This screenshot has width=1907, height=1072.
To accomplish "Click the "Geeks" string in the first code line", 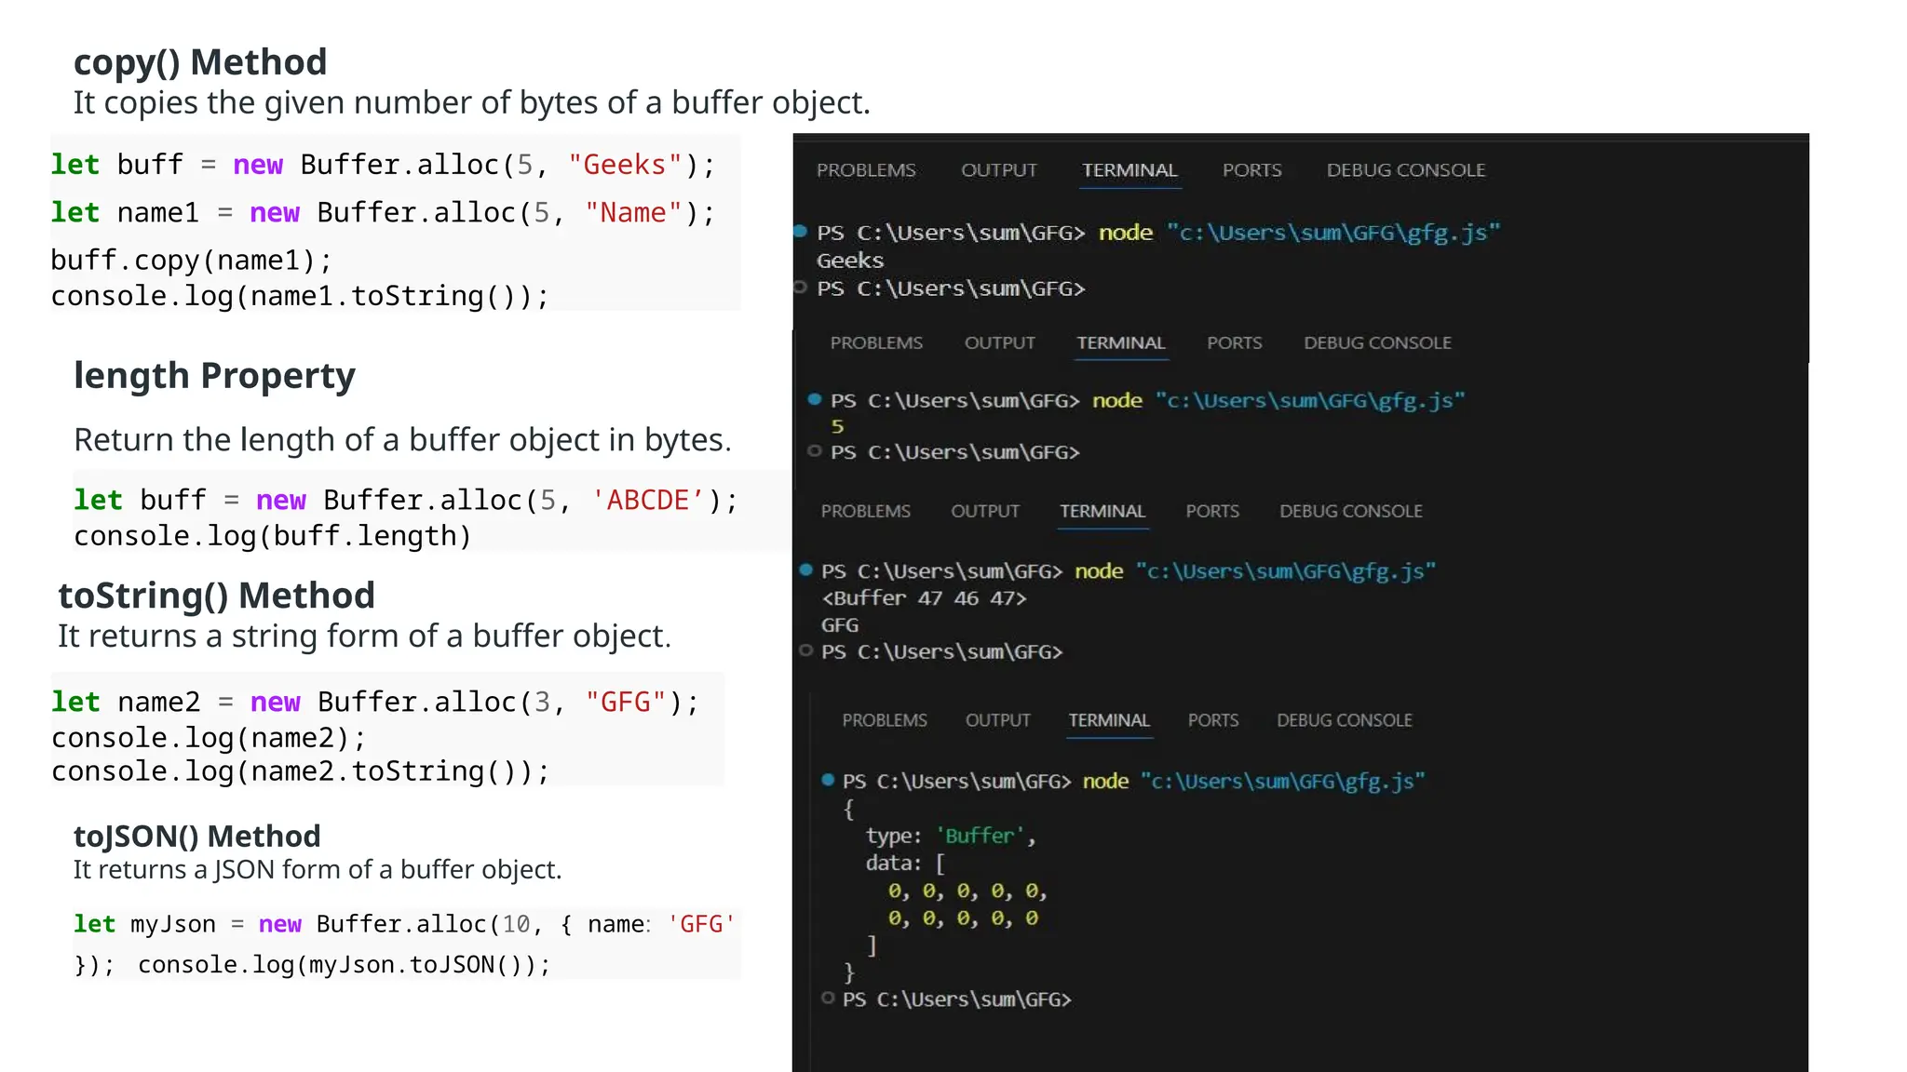I will point(626,165).
